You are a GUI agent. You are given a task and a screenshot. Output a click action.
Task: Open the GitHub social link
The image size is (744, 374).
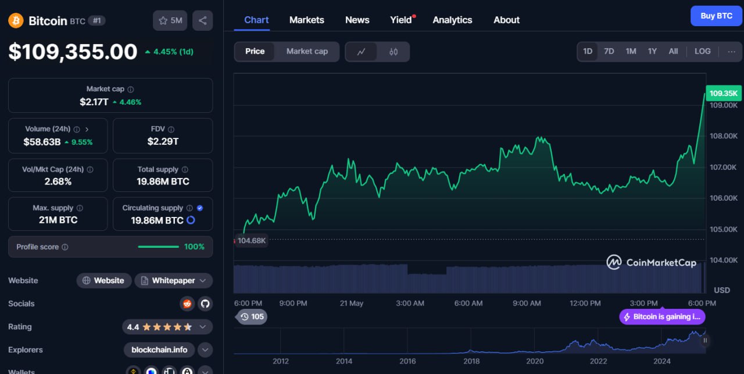[204, 304]
